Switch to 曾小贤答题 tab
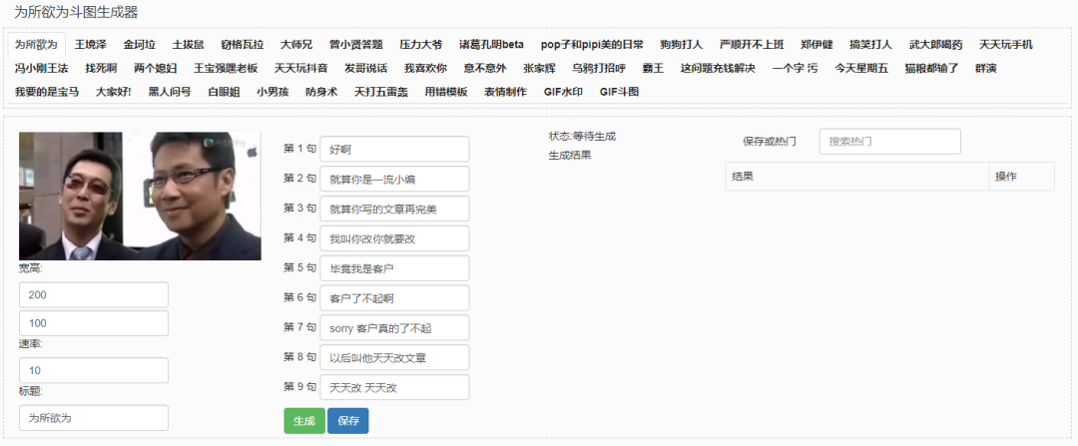The width and height of the screenshot is (1078, 446). (355, 45)
